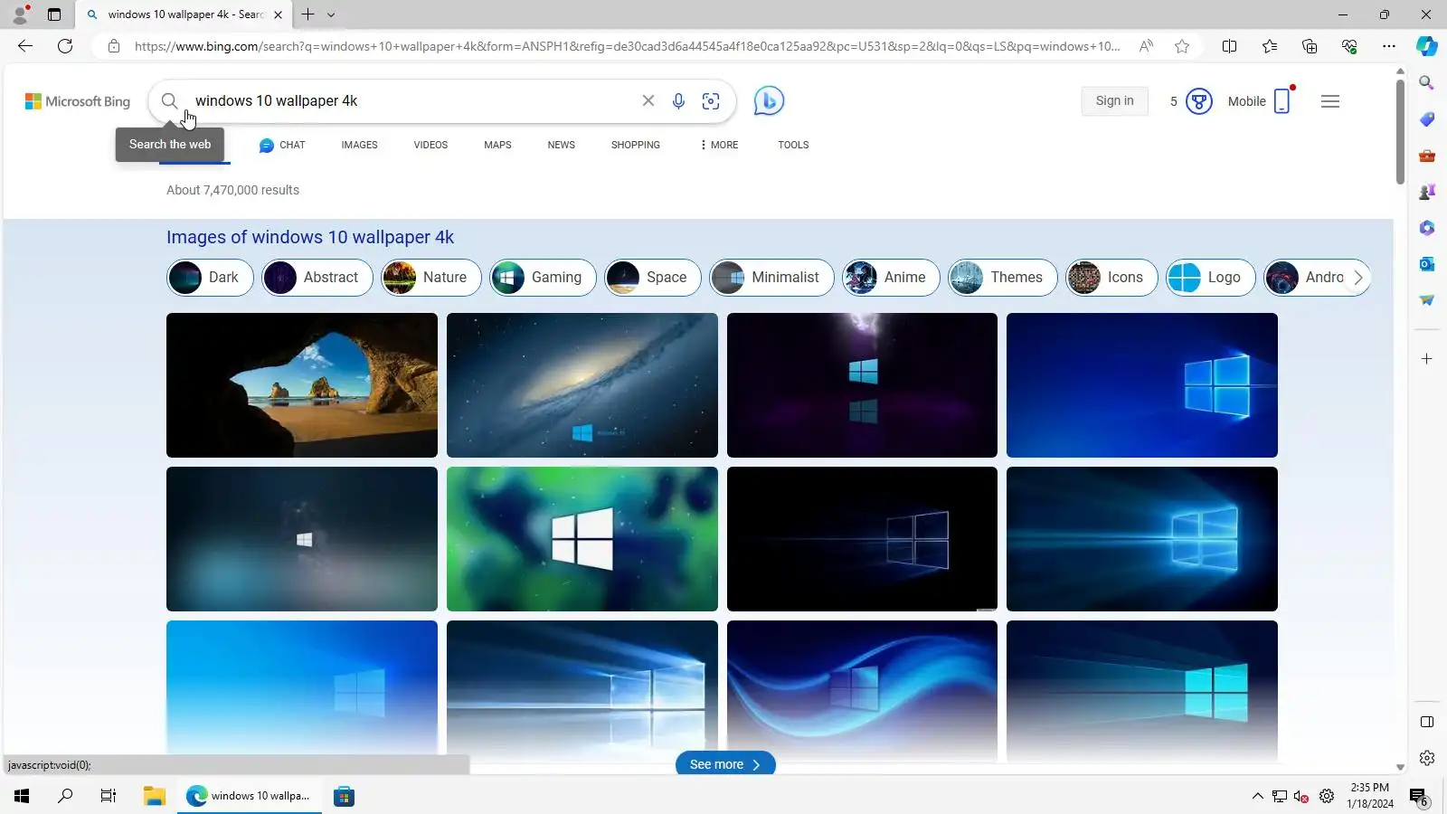This screenshot has width=1447, height=814.
Task: Expand the MORE search categories menu
Action: (x=719, y=145)
